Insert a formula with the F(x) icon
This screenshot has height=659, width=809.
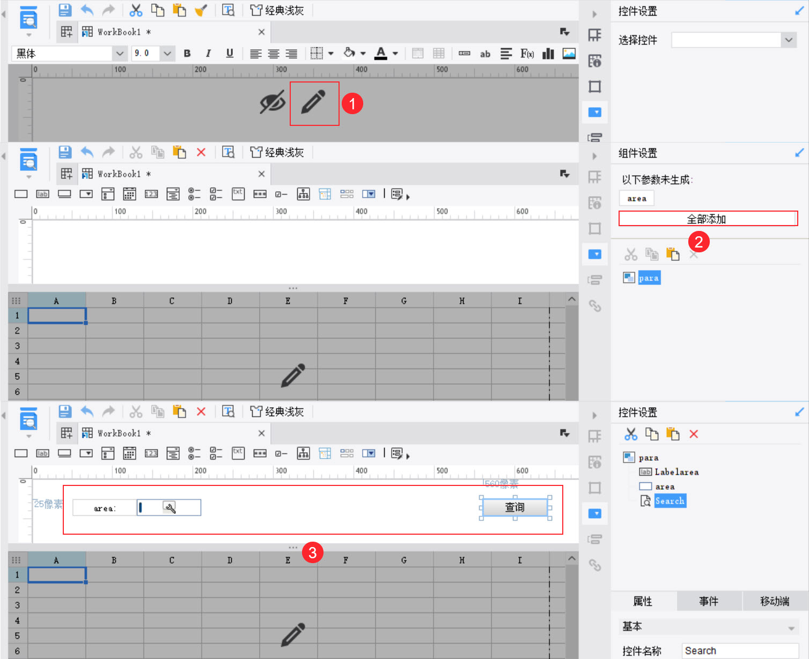tap(527, 54)
